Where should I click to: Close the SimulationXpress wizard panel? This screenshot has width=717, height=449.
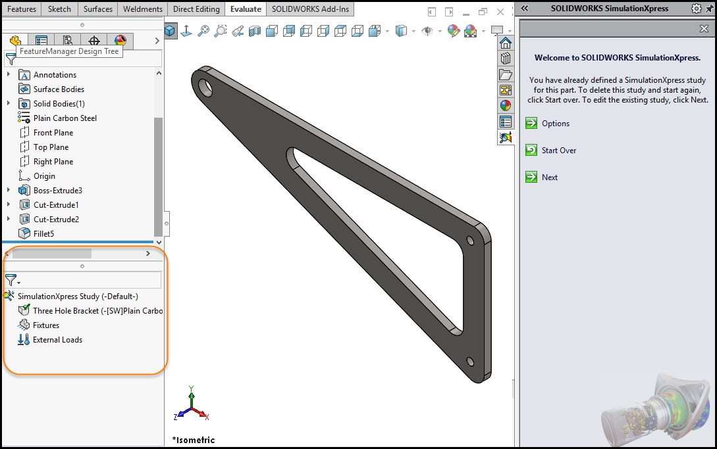[x=704, y=29]
